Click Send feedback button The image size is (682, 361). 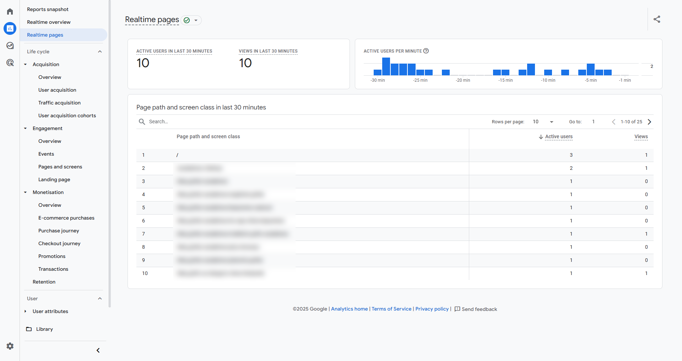476,309
